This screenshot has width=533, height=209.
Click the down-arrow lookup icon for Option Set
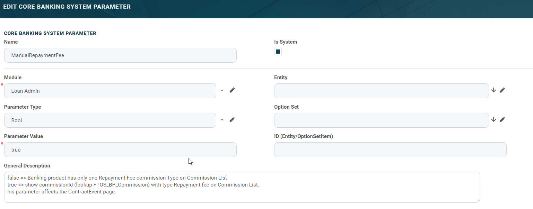click(494, 120)
